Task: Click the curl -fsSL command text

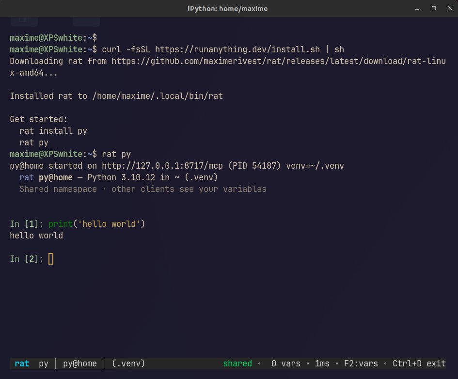Action: tap(223, 49)
